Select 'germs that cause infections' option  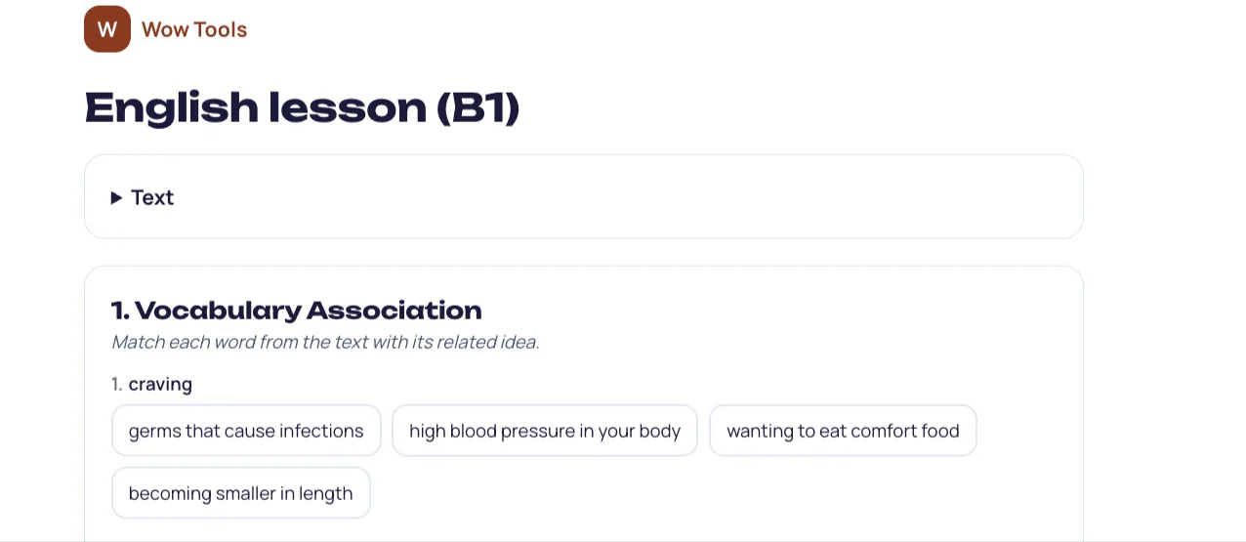(x=246, y=431)
